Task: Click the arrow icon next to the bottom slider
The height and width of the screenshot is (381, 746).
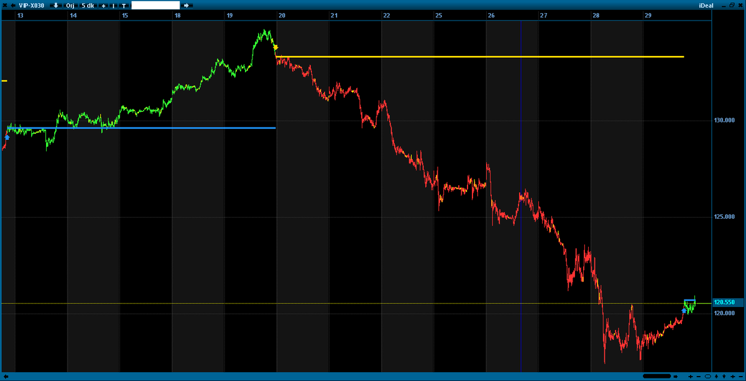Action: [676, 376]
